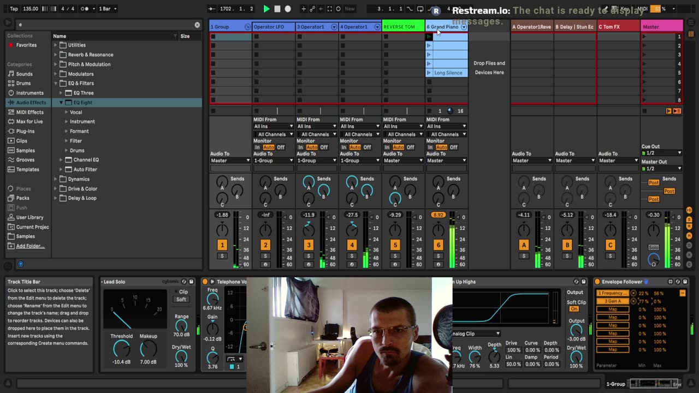Open track 2 MIDI From All Ins dropdown
The image size is (699, 393).
point(273,126)
